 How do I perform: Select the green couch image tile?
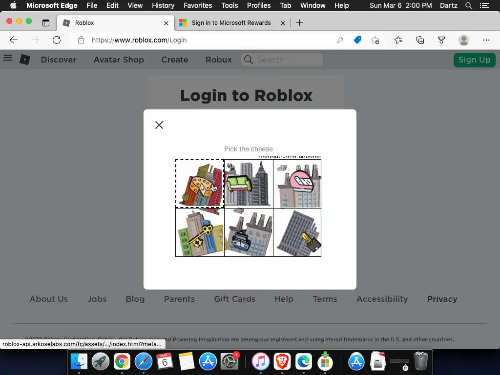pyautogui.click(x=249, y=184)
